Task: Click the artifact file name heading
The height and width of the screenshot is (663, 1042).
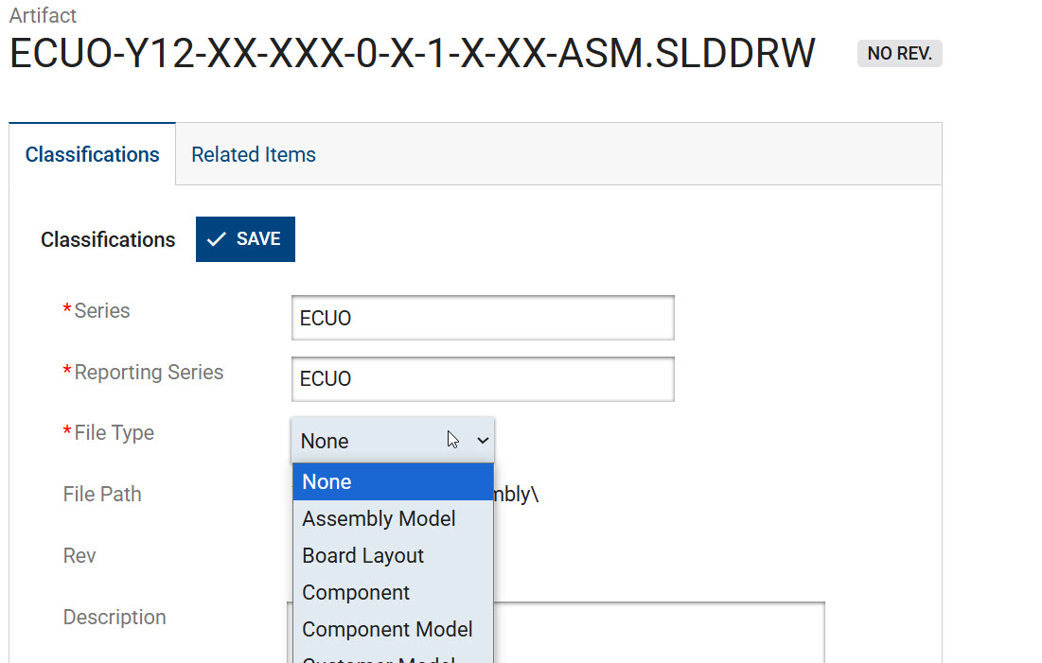Action: click(412, 54)
